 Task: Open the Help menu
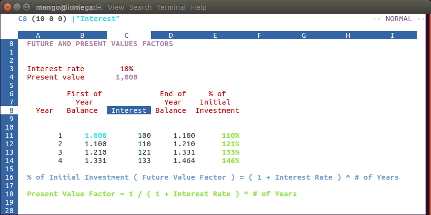[x=198, y=7]
